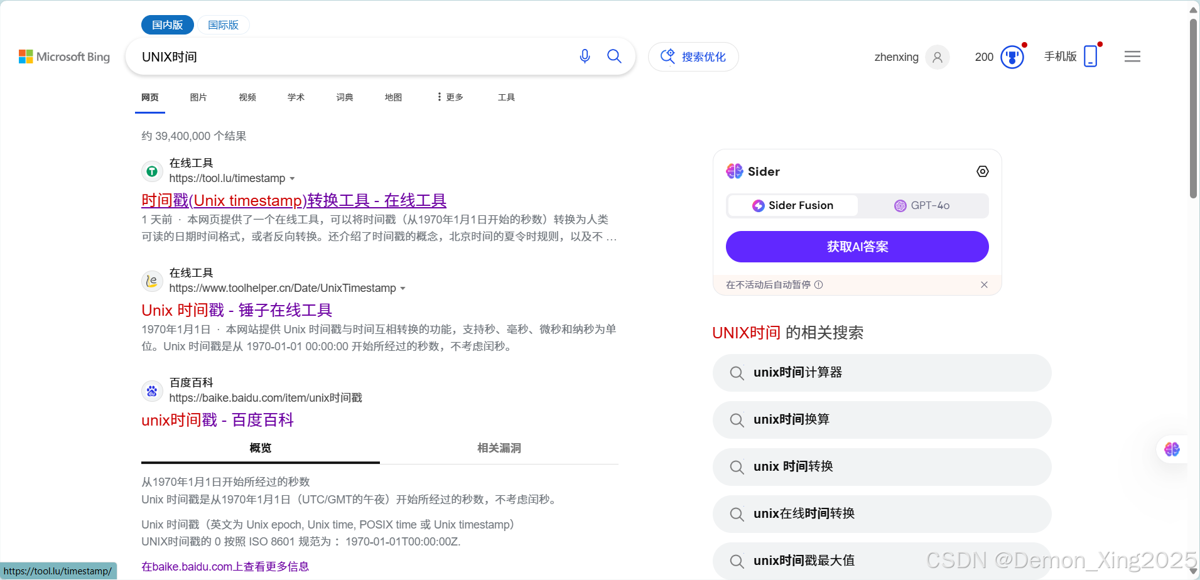Click the Sider brain logo icon

pyautogui.click(x=735, y=171)
